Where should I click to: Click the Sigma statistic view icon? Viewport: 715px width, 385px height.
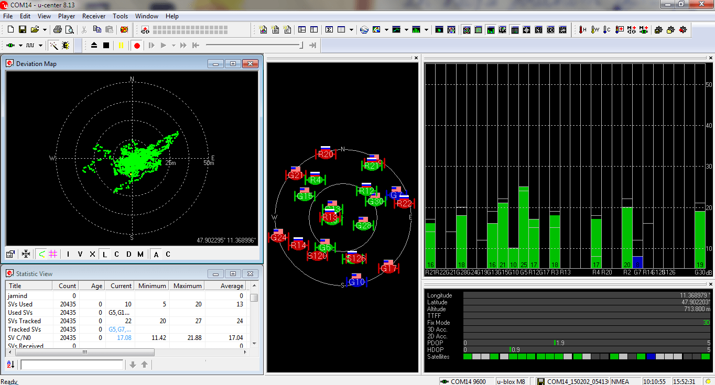click(329, 30)
